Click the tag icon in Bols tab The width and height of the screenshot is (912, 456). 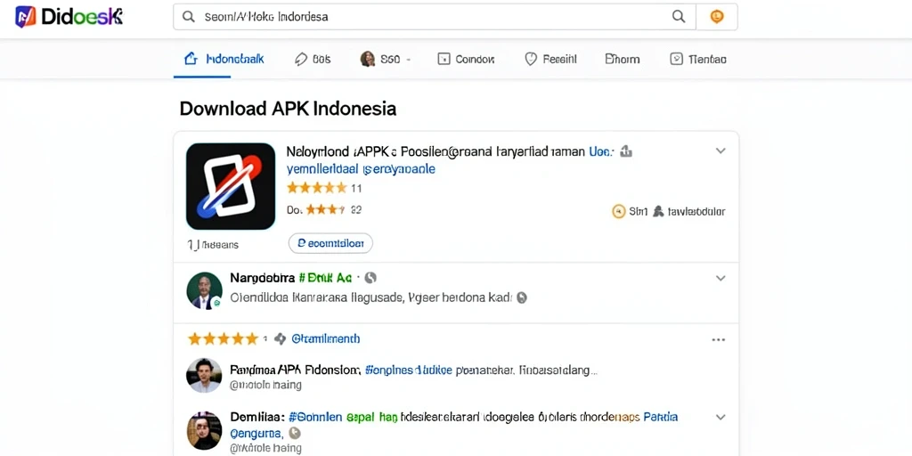[x=301, y=59]
